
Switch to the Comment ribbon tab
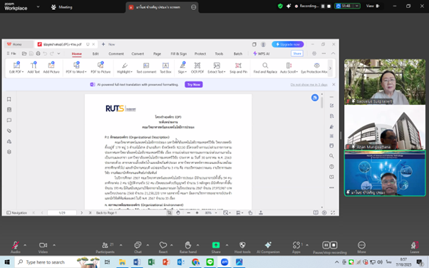click(116, 53)
